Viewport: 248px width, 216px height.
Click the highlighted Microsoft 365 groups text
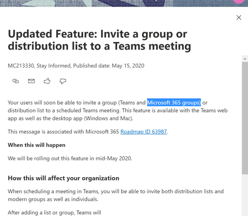[x=174, y=103]
